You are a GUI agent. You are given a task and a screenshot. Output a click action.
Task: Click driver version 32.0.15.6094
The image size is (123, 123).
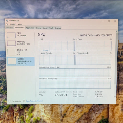(99, 92)
